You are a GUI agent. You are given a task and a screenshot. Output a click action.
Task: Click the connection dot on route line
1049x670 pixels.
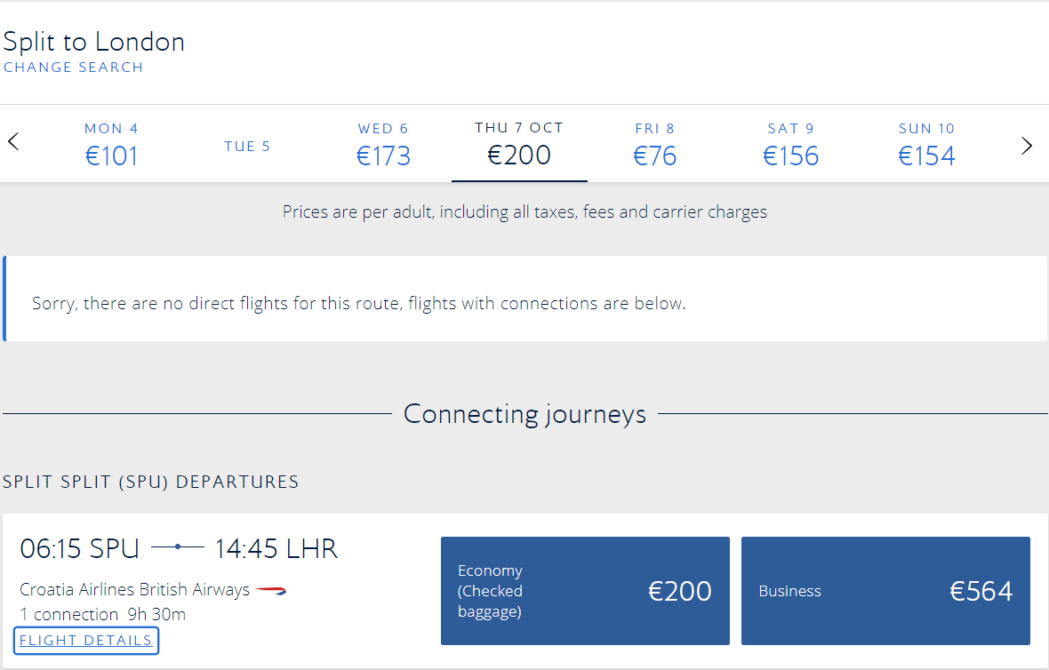pos(178,547)
